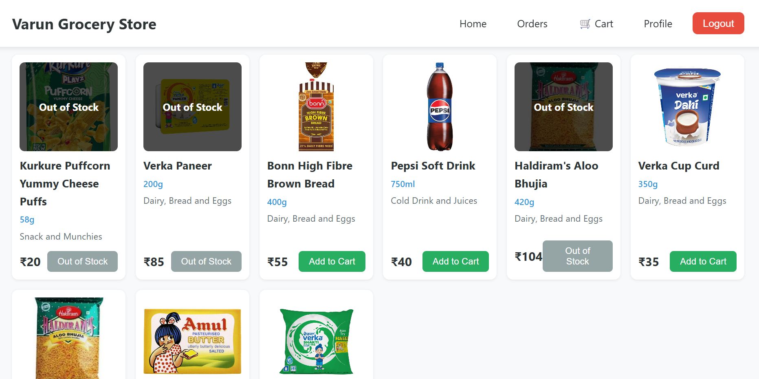The height and width of the screenshot is (379, 759).
Task: Click the Amul Butter product image
Action: [192, 342]
